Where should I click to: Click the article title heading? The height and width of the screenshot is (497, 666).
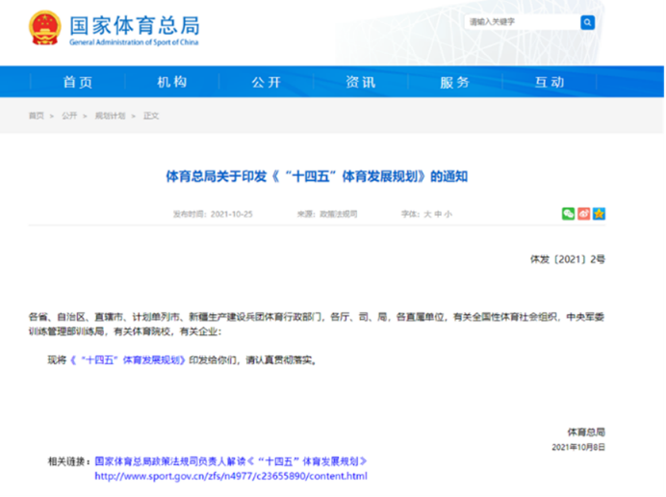click(317, 176)
